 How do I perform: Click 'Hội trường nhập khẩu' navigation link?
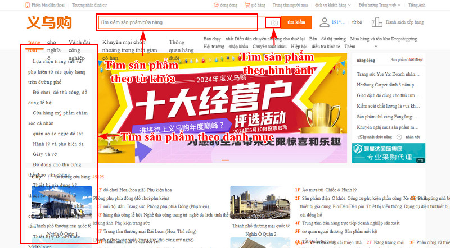coord(226,47)
